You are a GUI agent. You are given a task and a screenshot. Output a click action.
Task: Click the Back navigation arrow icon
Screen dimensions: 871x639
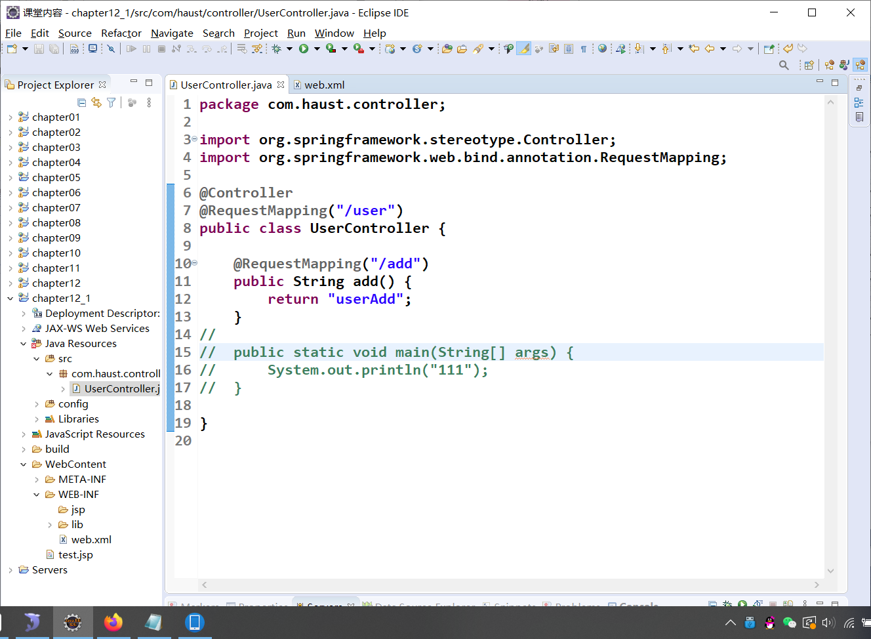point(710,49)
